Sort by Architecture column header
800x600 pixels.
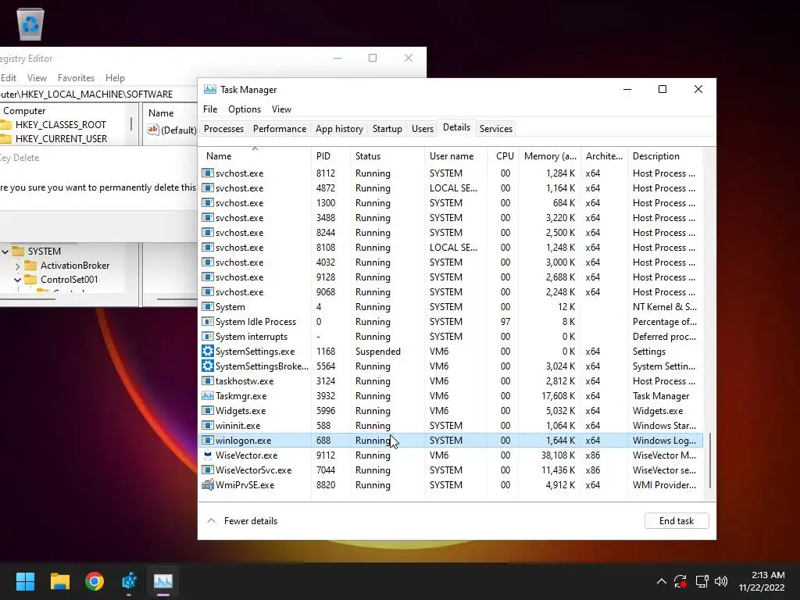604,156
